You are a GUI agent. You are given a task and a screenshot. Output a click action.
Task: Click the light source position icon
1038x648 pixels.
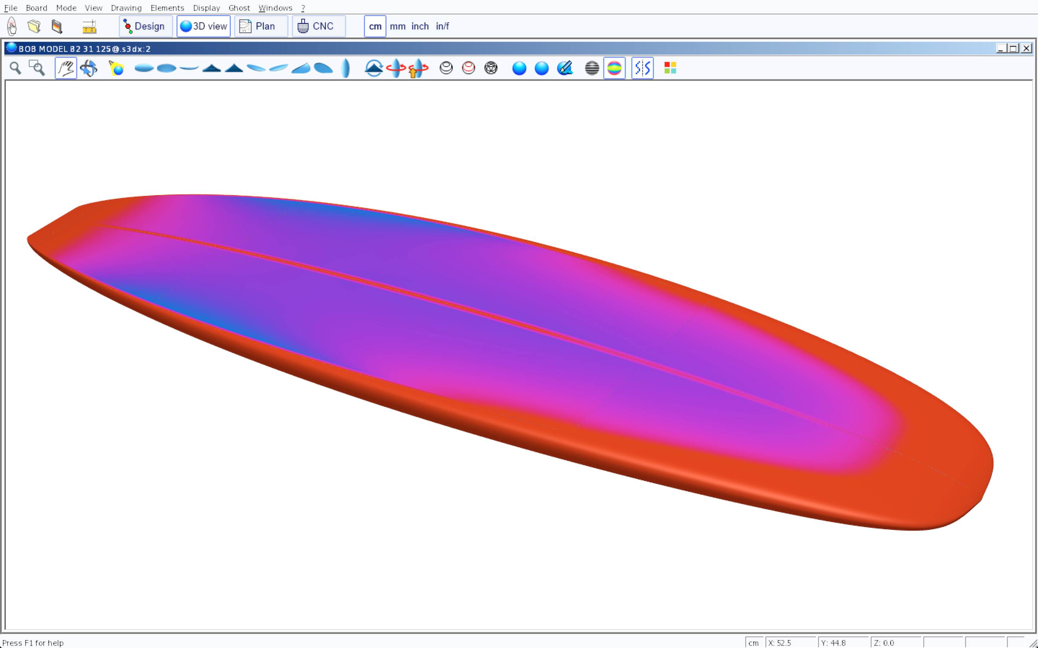[x=116, y=68]
